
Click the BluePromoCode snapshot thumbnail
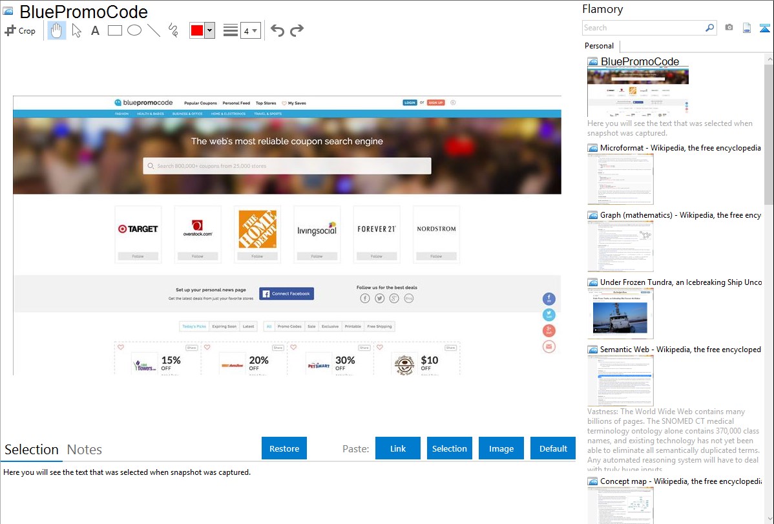pyautogui.click(x=638, y=91)
